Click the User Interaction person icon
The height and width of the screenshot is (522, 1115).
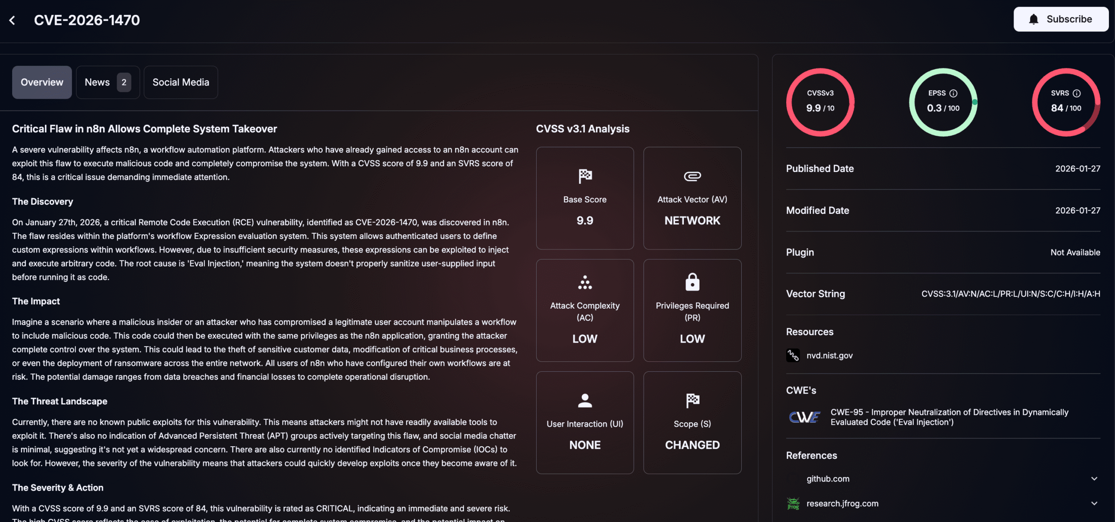[585, 400]
